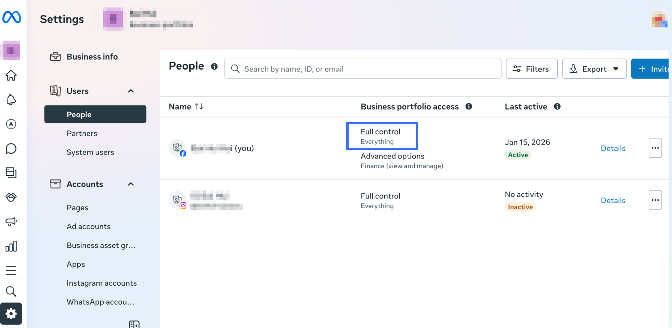Image resolution: width=672 pixels, height=328 pixels.
Task: Open the hamburger all tools menu
Action: 11,271
